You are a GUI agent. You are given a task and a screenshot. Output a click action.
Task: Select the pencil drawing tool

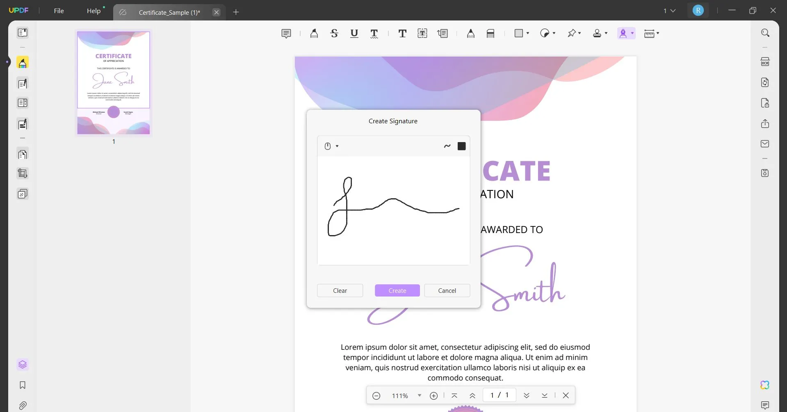pos(471,34)
